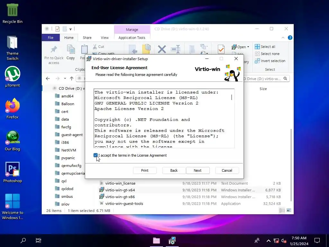
Task: Click Select all in ribbon
Action: (265, 47)
